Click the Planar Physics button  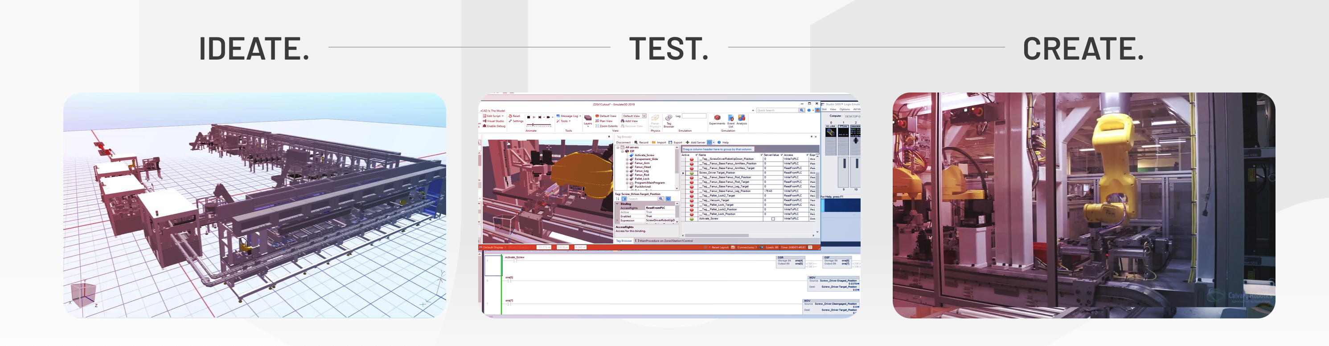655,121
